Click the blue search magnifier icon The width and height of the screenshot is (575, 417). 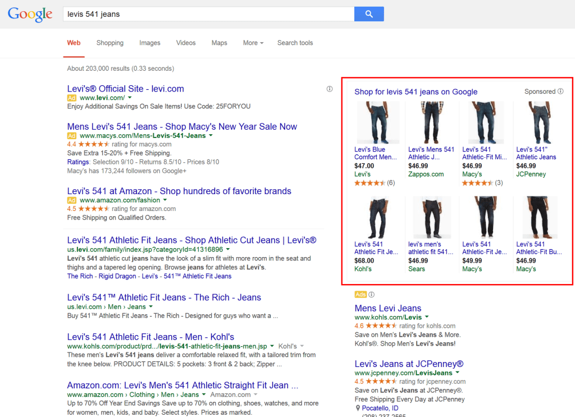[369, 13]
